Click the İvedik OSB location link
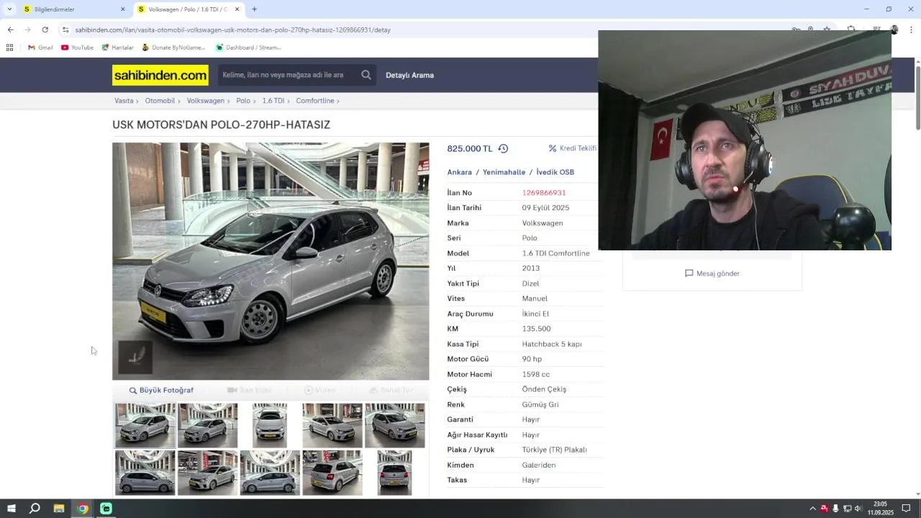The height and width of the screenshot is (518, 921). click(x=555, y=172)
